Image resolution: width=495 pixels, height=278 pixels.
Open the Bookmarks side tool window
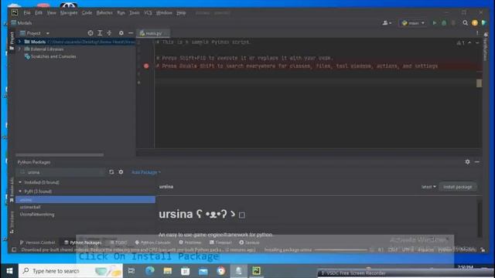coord(12,189)
